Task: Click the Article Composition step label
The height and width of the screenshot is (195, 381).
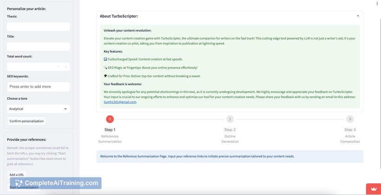Action: click(350, 139)
